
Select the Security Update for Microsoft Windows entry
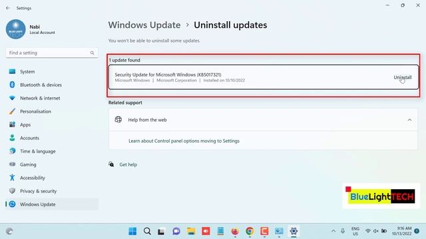tap(264, 77)
